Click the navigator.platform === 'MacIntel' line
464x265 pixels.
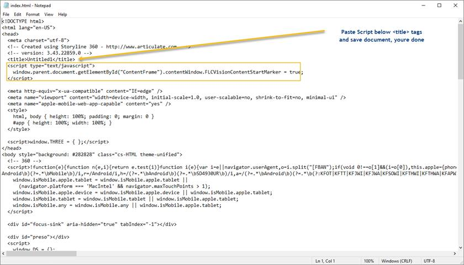pos(114,187)
